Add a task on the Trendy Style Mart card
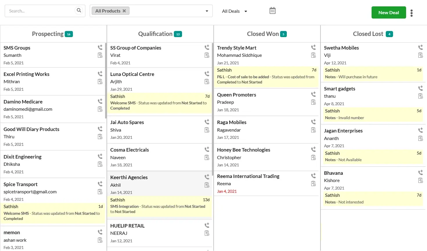The width and height of the screenshot is (427, 251). (x=313, y=55)
